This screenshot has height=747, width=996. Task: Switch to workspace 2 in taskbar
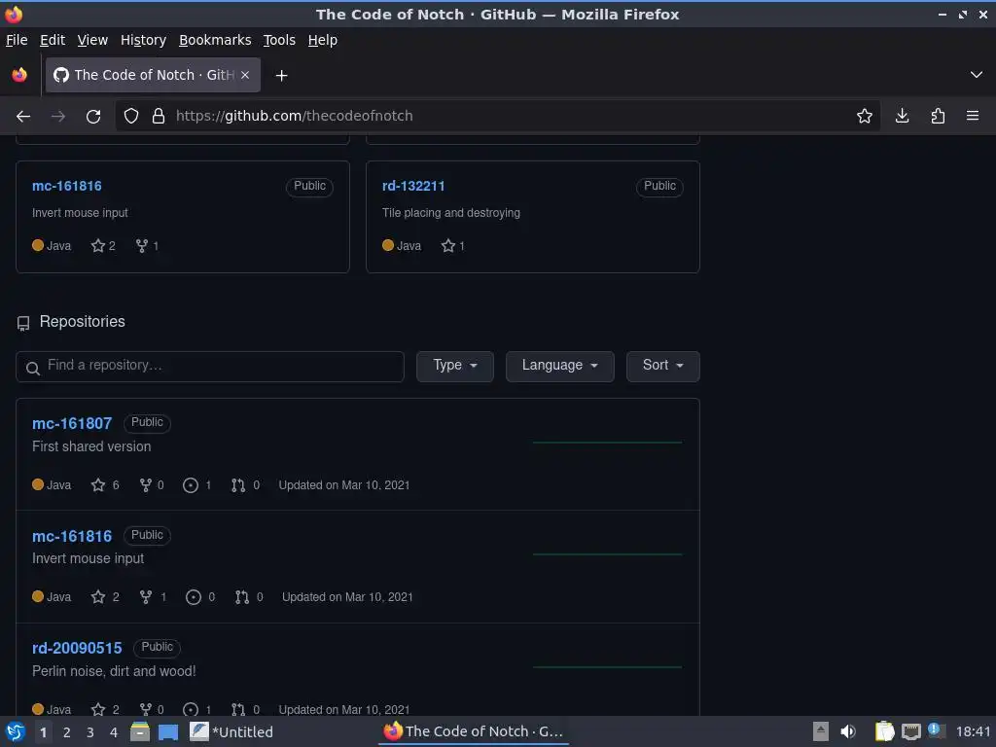pos(67,732)
